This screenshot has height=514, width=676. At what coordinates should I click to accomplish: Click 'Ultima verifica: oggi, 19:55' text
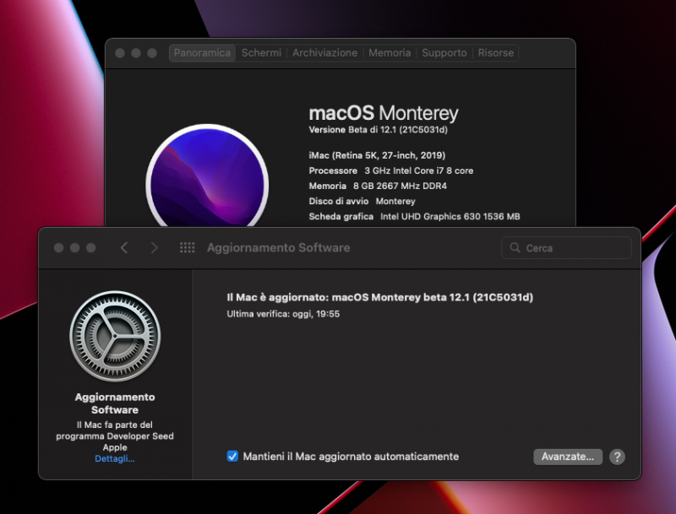283,314
